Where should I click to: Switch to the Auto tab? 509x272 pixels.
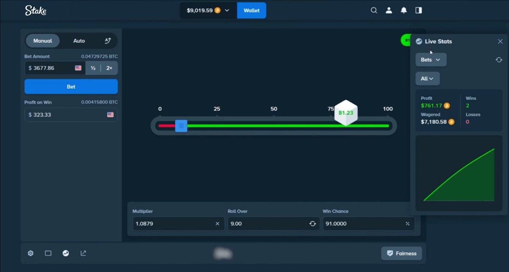(x=79, y=41)
